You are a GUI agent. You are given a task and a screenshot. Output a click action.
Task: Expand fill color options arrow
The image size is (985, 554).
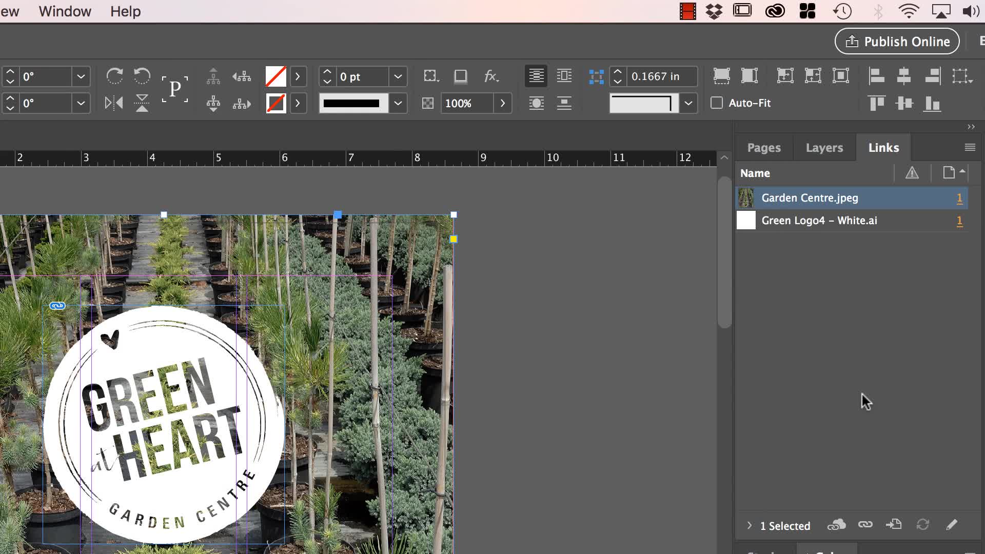click(298, 76)
